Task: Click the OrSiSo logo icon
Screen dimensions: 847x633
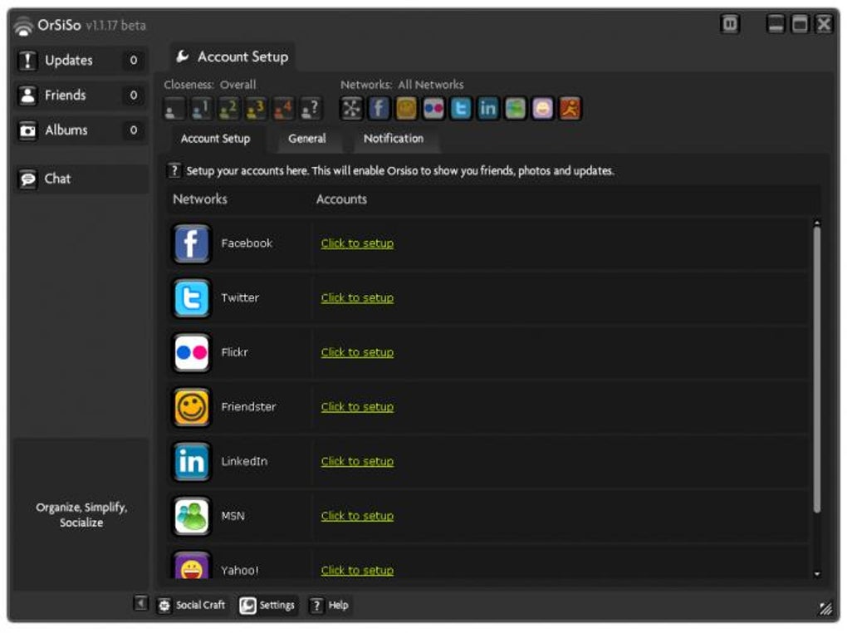Action: [23, 26]
